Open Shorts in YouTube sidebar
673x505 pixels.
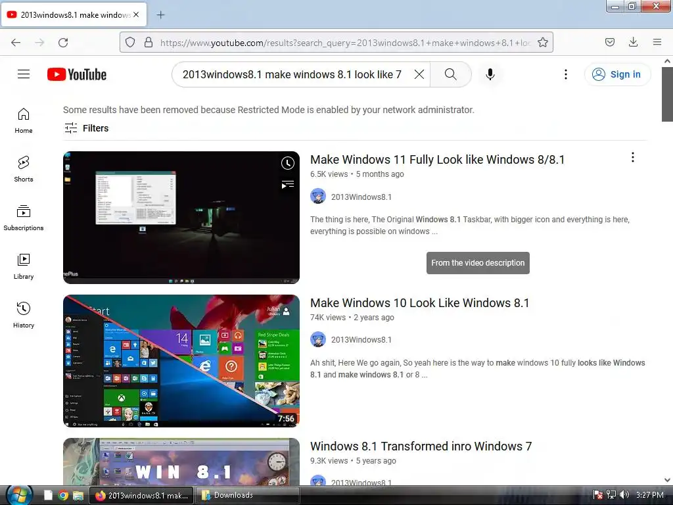(x=24, y=169)
